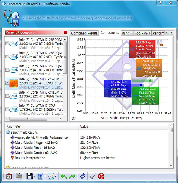
Task: Click the Results Interpretation pin icon
Action: pos(12,158)
